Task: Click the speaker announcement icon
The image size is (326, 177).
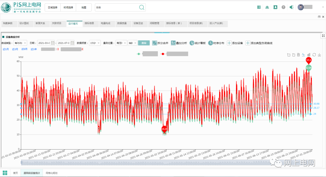Action: (x=292, y=7)
